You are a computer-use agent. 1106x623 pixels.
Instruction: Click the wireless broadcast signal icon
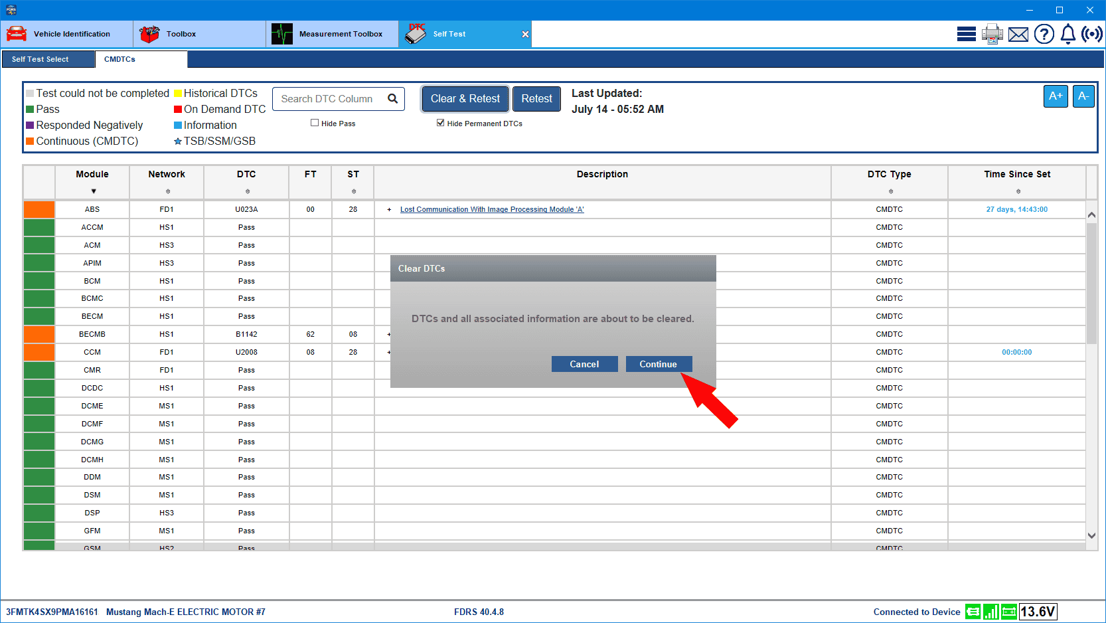point(1091,34)
